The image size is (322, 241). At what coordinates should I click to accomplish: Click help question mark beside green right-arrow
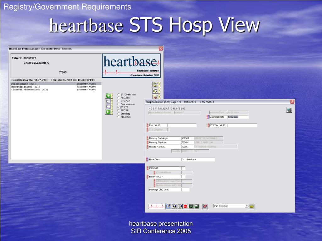click(x=112, y=96)
